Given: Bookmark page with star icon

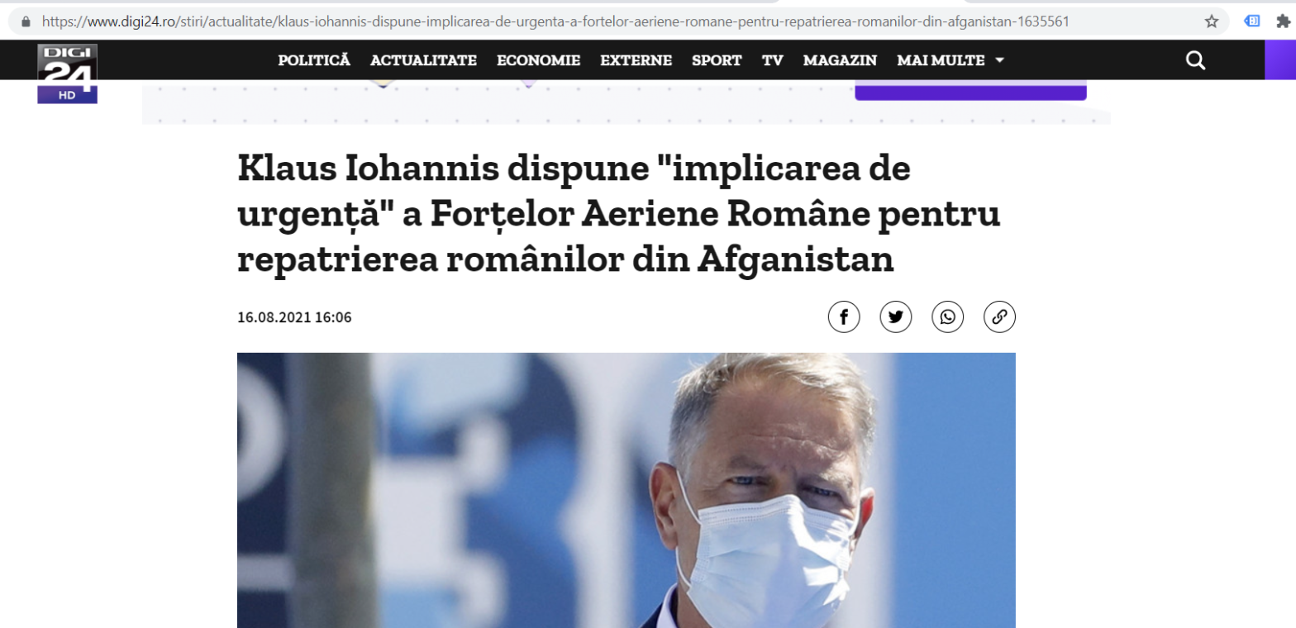Looking at the screenshot, I should point(1212,21).
